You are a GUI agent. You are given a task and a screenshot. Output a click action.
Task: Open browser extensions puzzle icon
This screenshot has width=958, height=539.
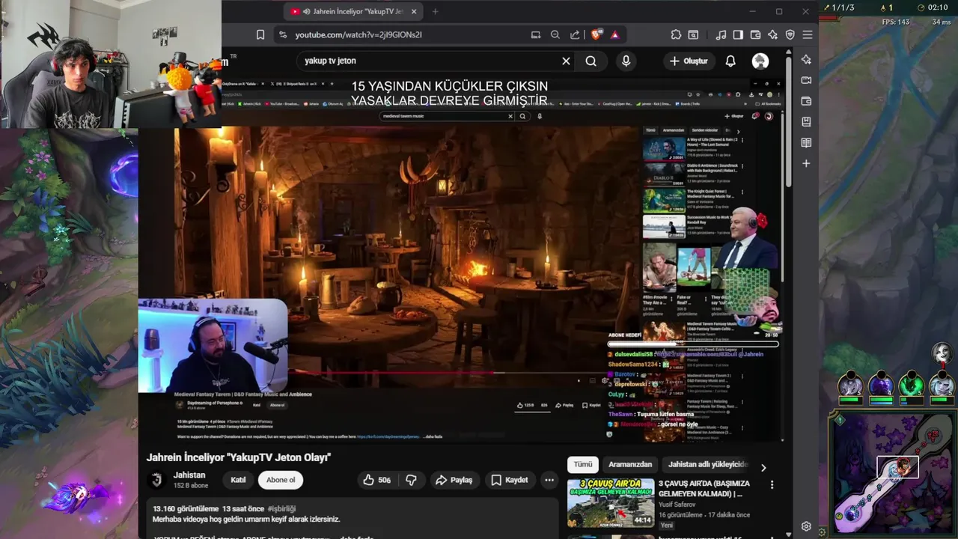tap(676, 34)
